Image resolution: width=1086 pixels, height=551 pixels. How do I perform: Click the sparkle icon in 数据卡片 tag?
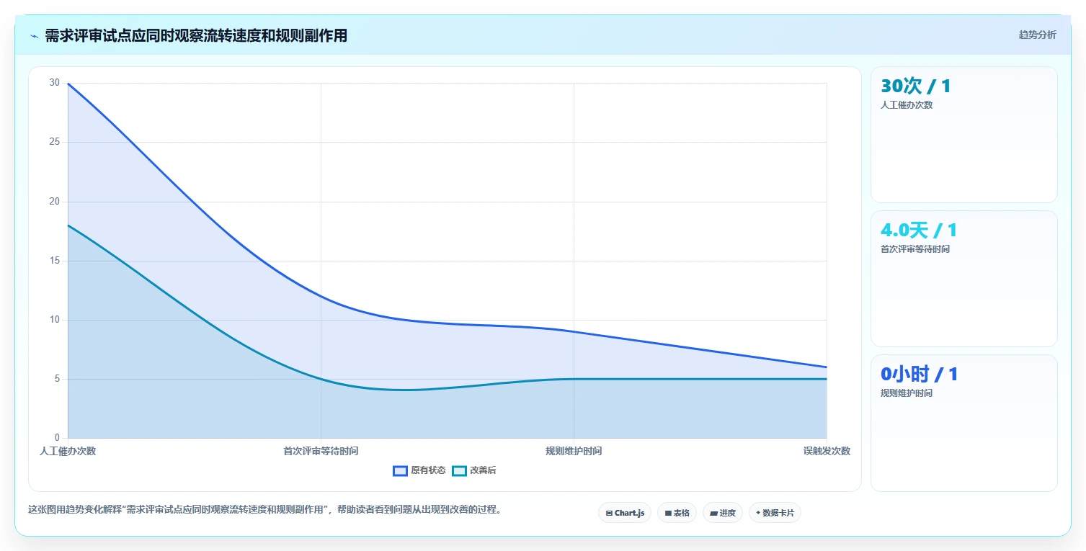(758, 514)
